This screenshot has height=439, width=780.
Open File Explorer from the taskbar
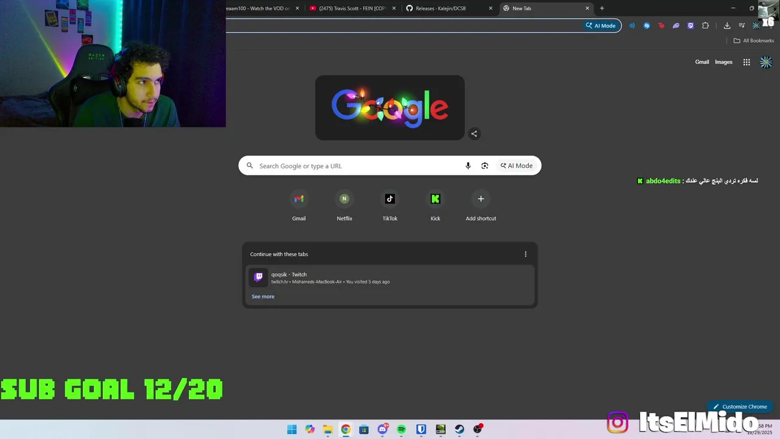328,429
